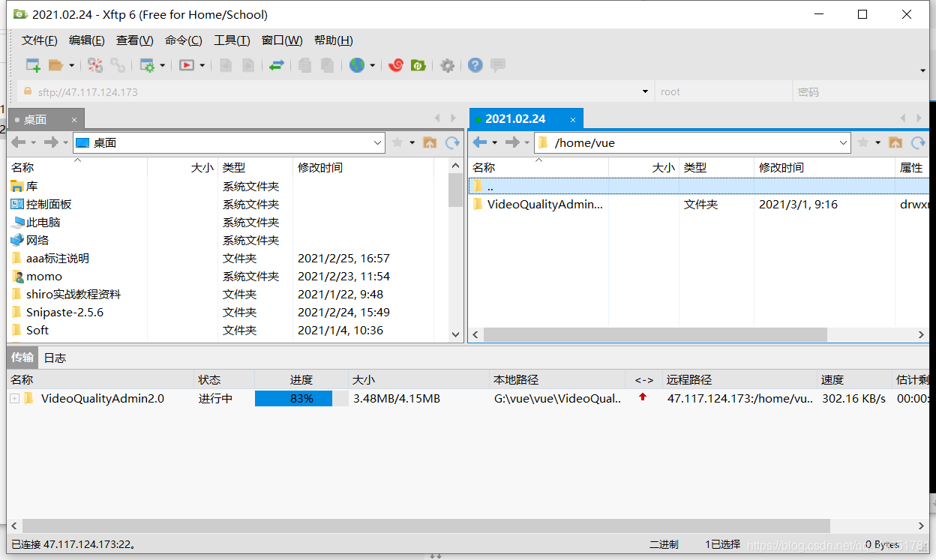Open the 查看(V) menu
Image resolution: width=936 pixels, height=560 pixels.
pyautogui.click(x=135, y=40)
